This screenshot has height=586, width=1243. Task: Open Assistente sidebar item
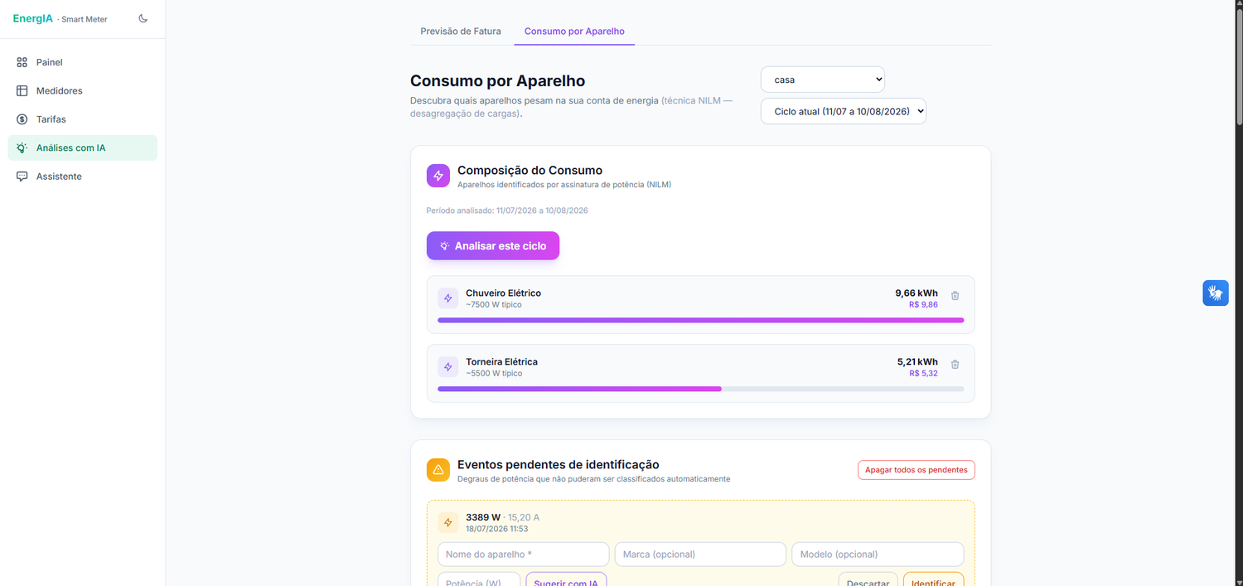point(83,177)
